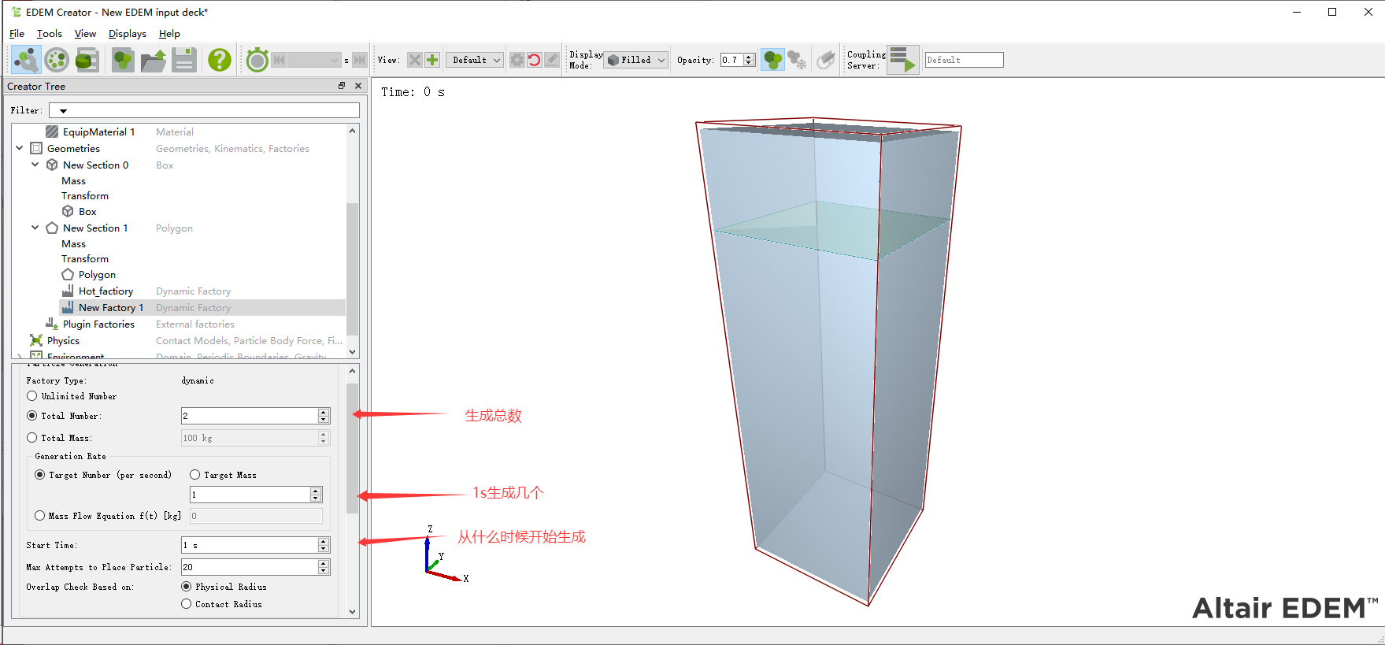1385x645 pixels.
Task: Open the Displays menu
Action: 127,34
